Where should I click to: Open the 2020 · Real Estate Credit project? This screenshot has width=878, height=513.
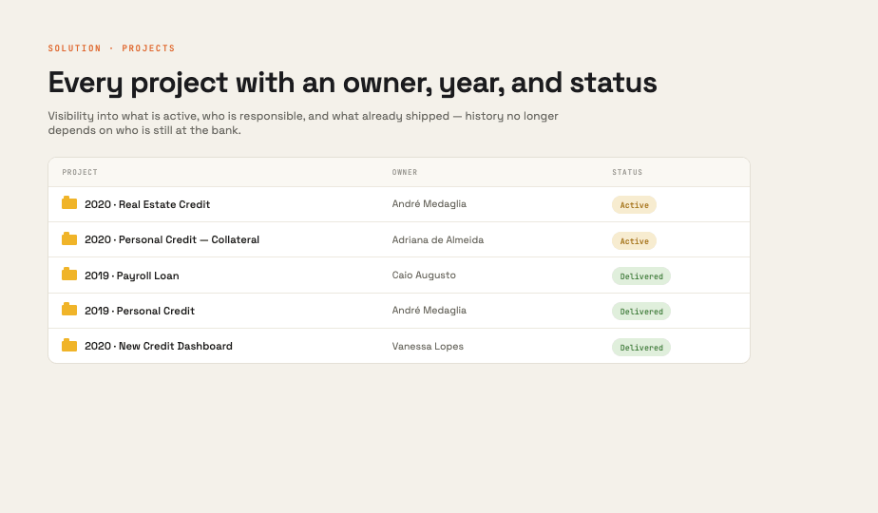point(147,204)
